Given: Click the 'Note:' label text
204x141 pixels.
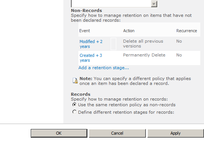Looking at the screenshot, I should (86, 79).
